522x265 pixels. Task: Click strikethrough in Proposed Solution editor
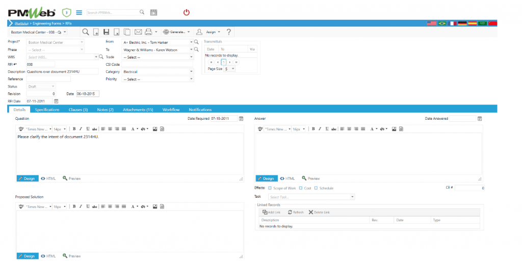tap(94, 206)
